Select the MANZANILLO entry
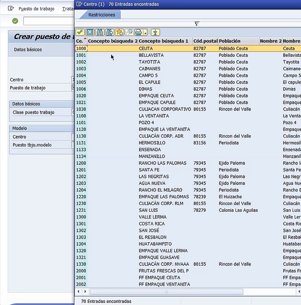Image resolution: width=301 pixels, height=305 pixels. point(152,156)
